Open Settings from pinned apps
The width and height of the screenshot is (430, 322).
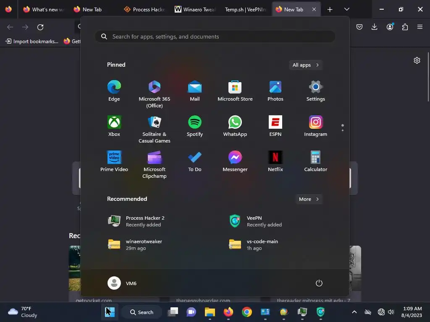pos(316,91)
